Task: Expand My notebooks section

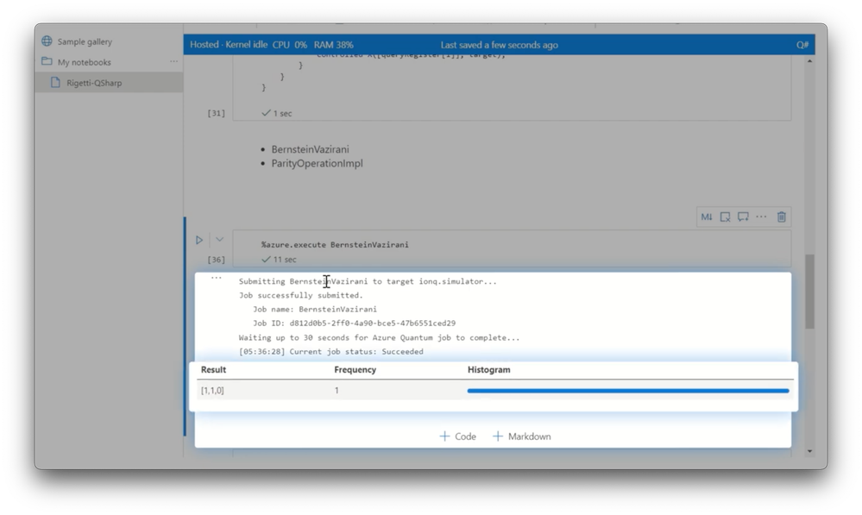Action: coord(84,62)
